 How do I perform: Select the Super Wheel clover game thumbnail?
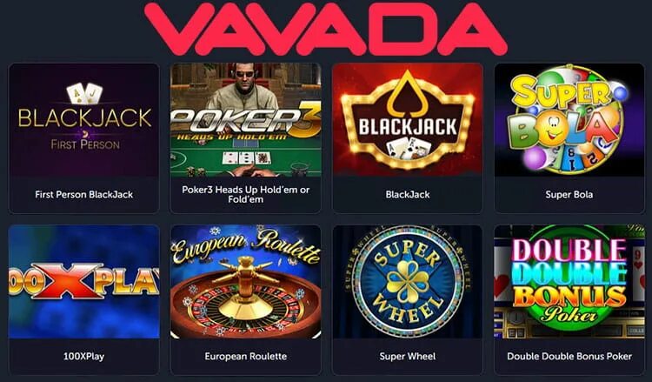coord(408,282)
